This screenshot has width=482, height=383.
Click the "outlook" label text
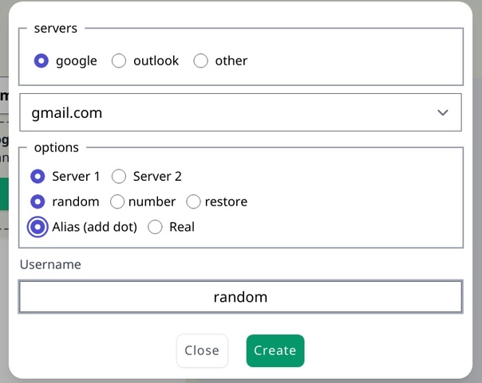coord(156,61)
